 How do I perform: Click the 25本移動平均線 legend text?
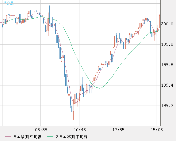tap(72, 137)
